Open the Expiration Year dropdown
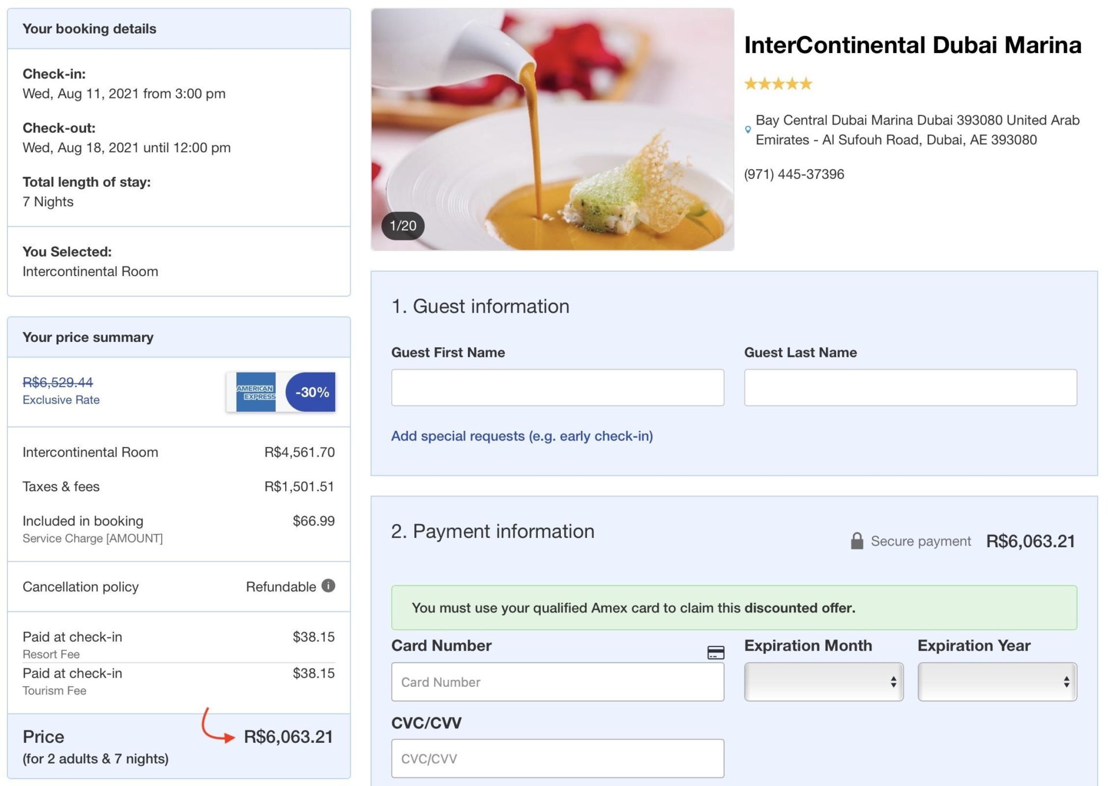 pos(997,682)
